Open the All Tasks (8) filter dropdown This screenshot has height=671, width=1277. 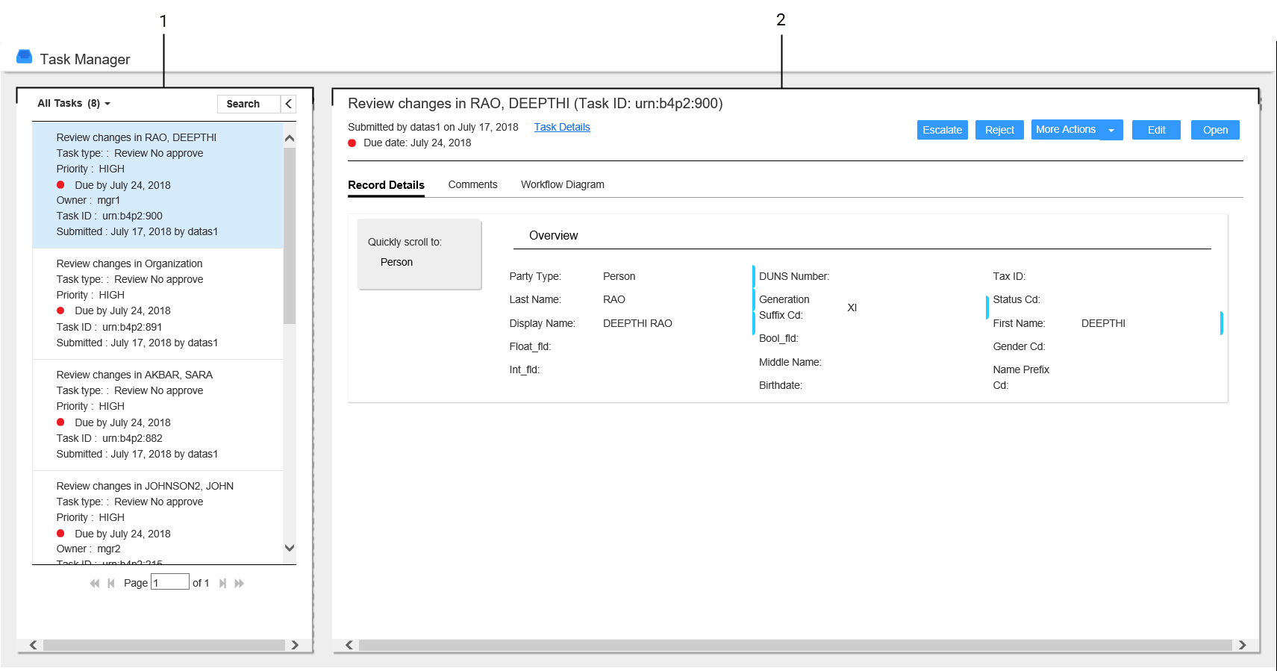74,103
